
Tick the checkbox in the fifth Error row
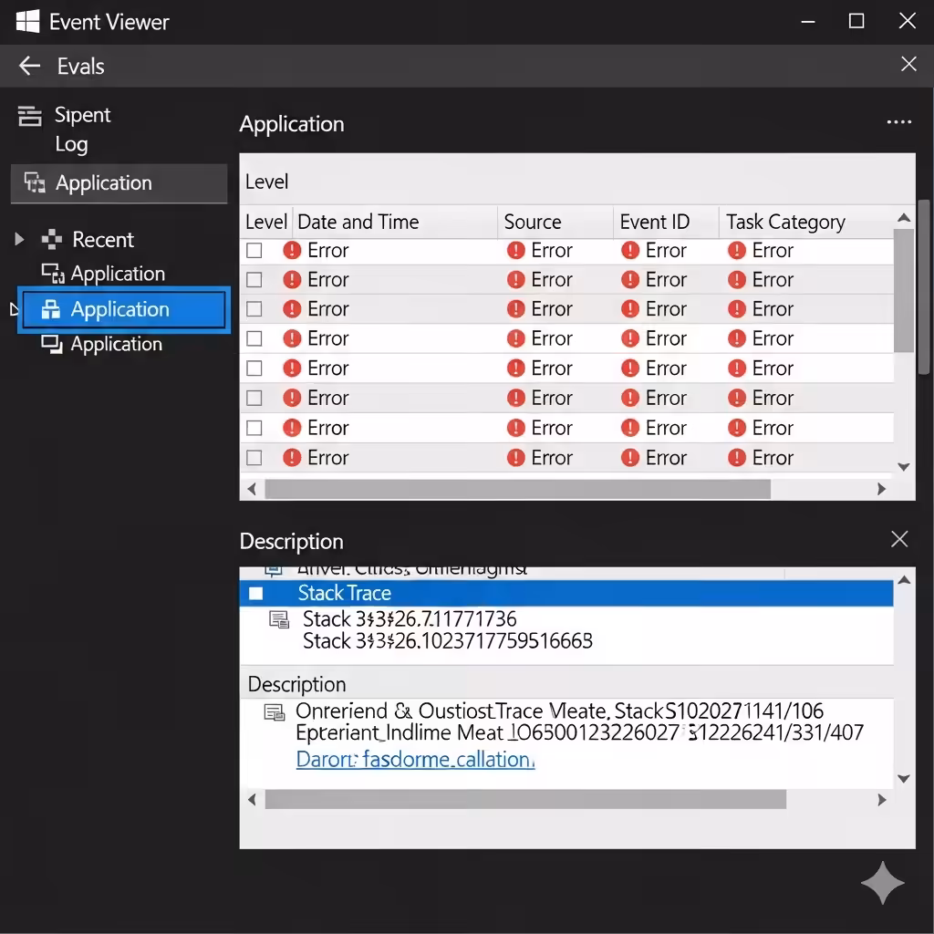click(x=254, y=368)
